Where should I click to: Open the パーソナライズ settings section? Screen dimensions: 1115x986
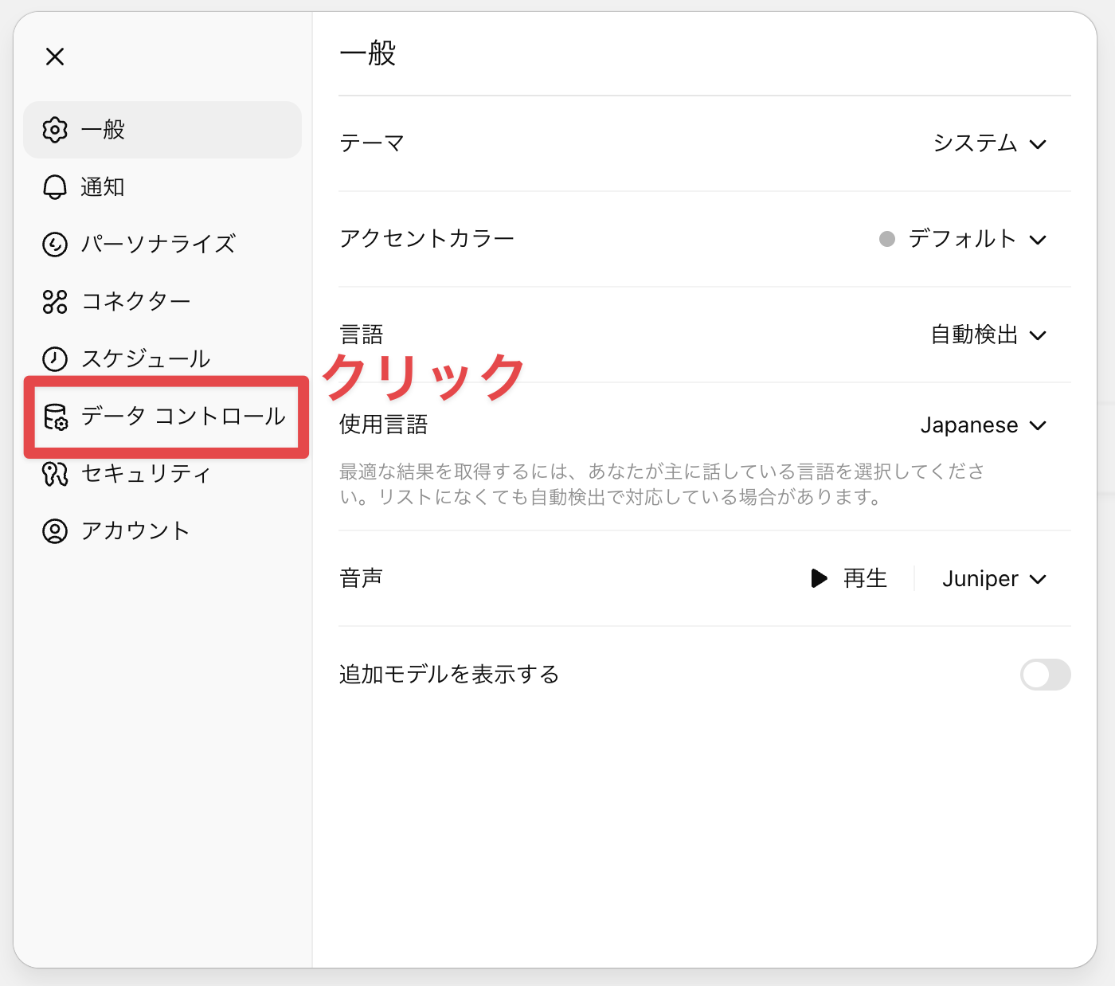158,245
